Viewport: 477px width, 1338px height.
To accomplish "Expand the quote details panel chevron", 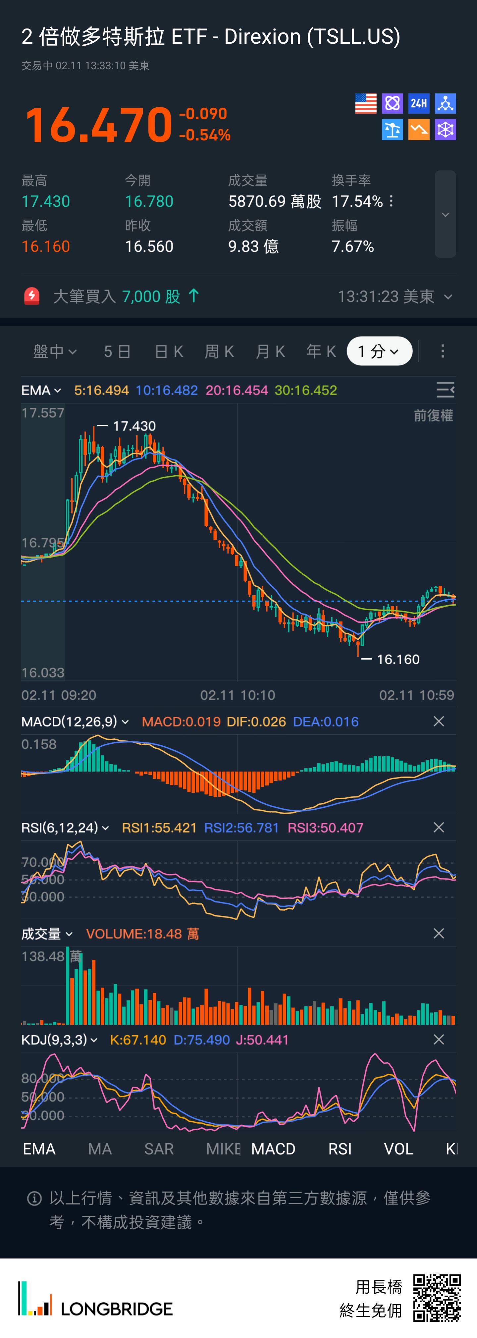I will tap(445, 215).
